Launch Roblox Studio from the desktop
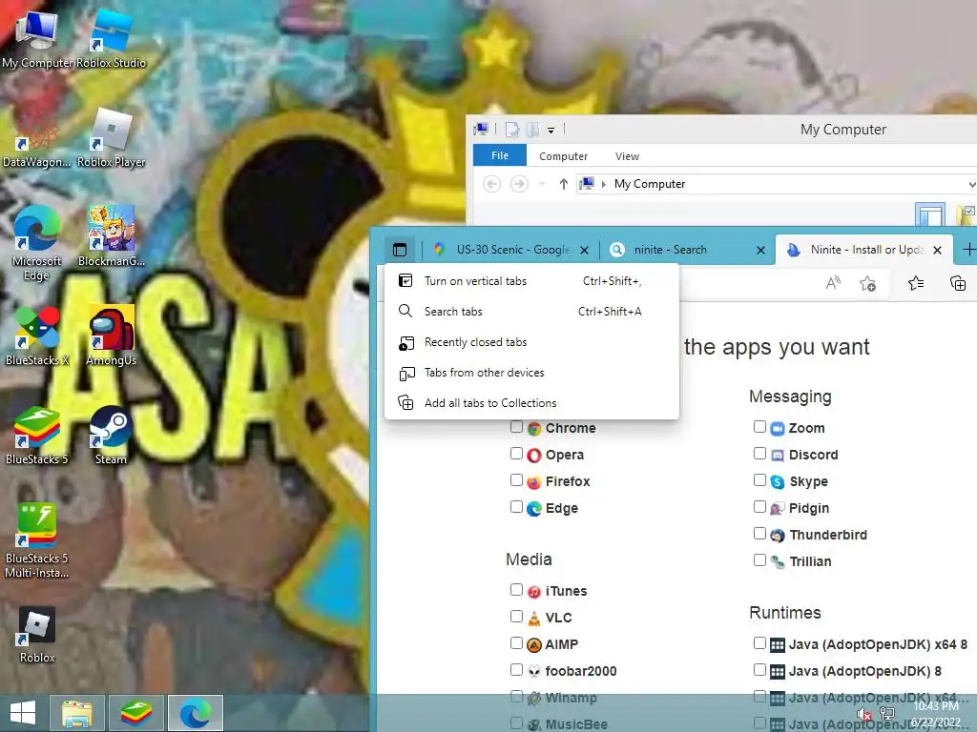Screen dimensions: 977x732 [x=111, y=38]
